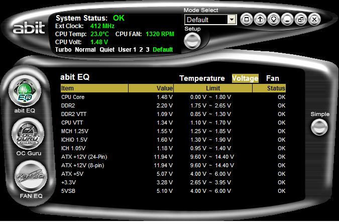Open the OC Guru section icon
The image size is (339, 224).
[x=28, y=134]
